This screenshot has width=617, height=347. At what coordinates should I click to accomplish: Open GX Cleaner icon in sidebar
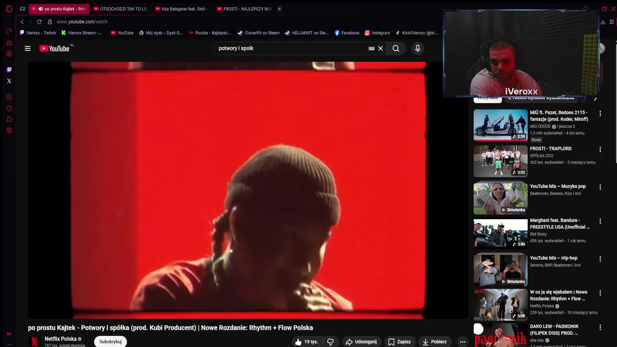point(9,43)
